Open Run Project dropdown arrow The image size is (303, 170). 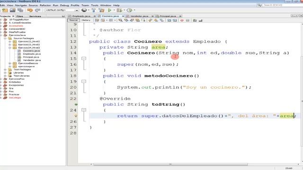[114, 10]
